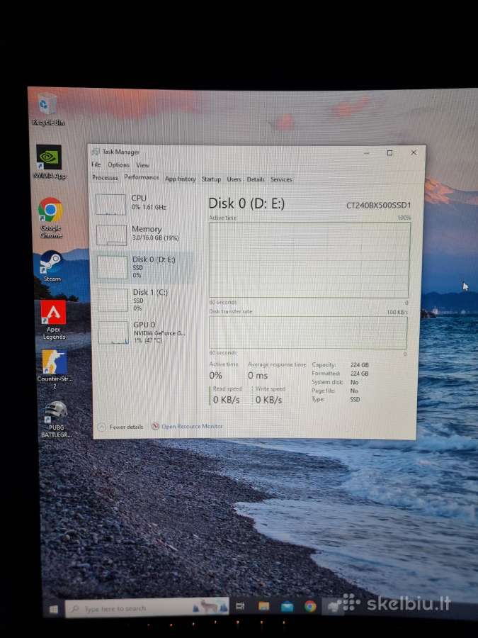
Task: Select Disk 0 (D: E:) in the sidebar
Action: (x=144, y=267)
